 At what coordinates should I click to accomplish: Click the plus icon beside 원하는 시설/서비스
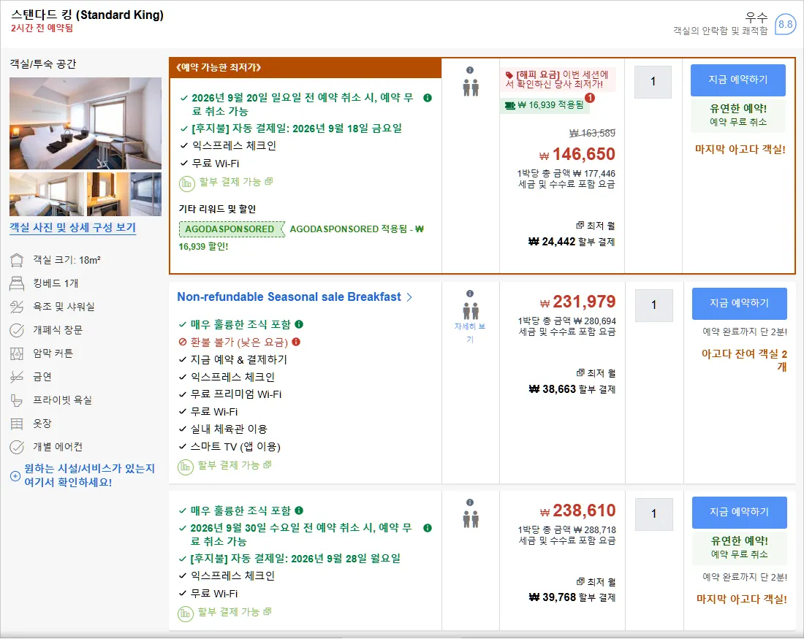(15, 476)
